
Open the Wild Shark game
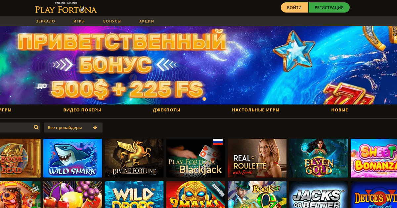point(73,158)
